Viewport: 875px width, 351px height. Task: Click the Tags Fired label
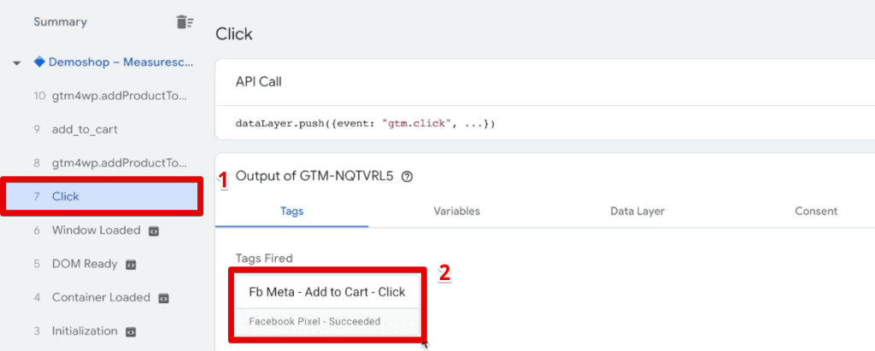point(264,258)
